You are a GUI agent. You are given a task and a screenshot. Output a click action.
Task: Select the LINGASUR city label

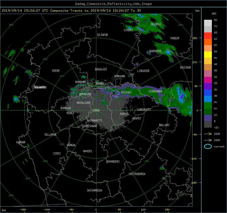(143, 71)
